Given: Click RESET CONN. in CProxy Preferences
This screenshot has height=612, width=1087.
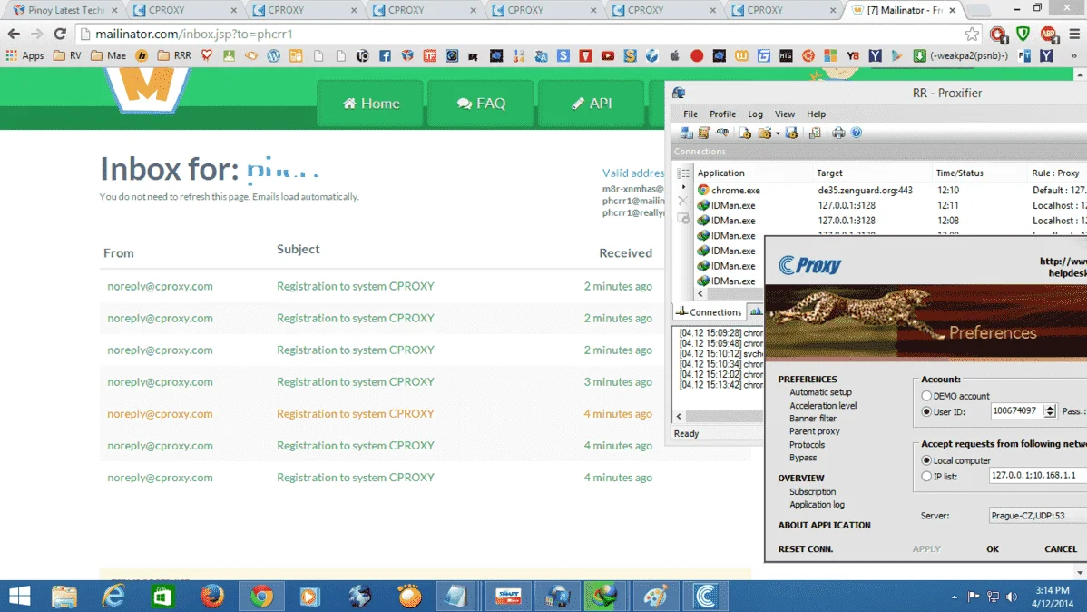Looking at the screenshot, I should click(806, 548).
